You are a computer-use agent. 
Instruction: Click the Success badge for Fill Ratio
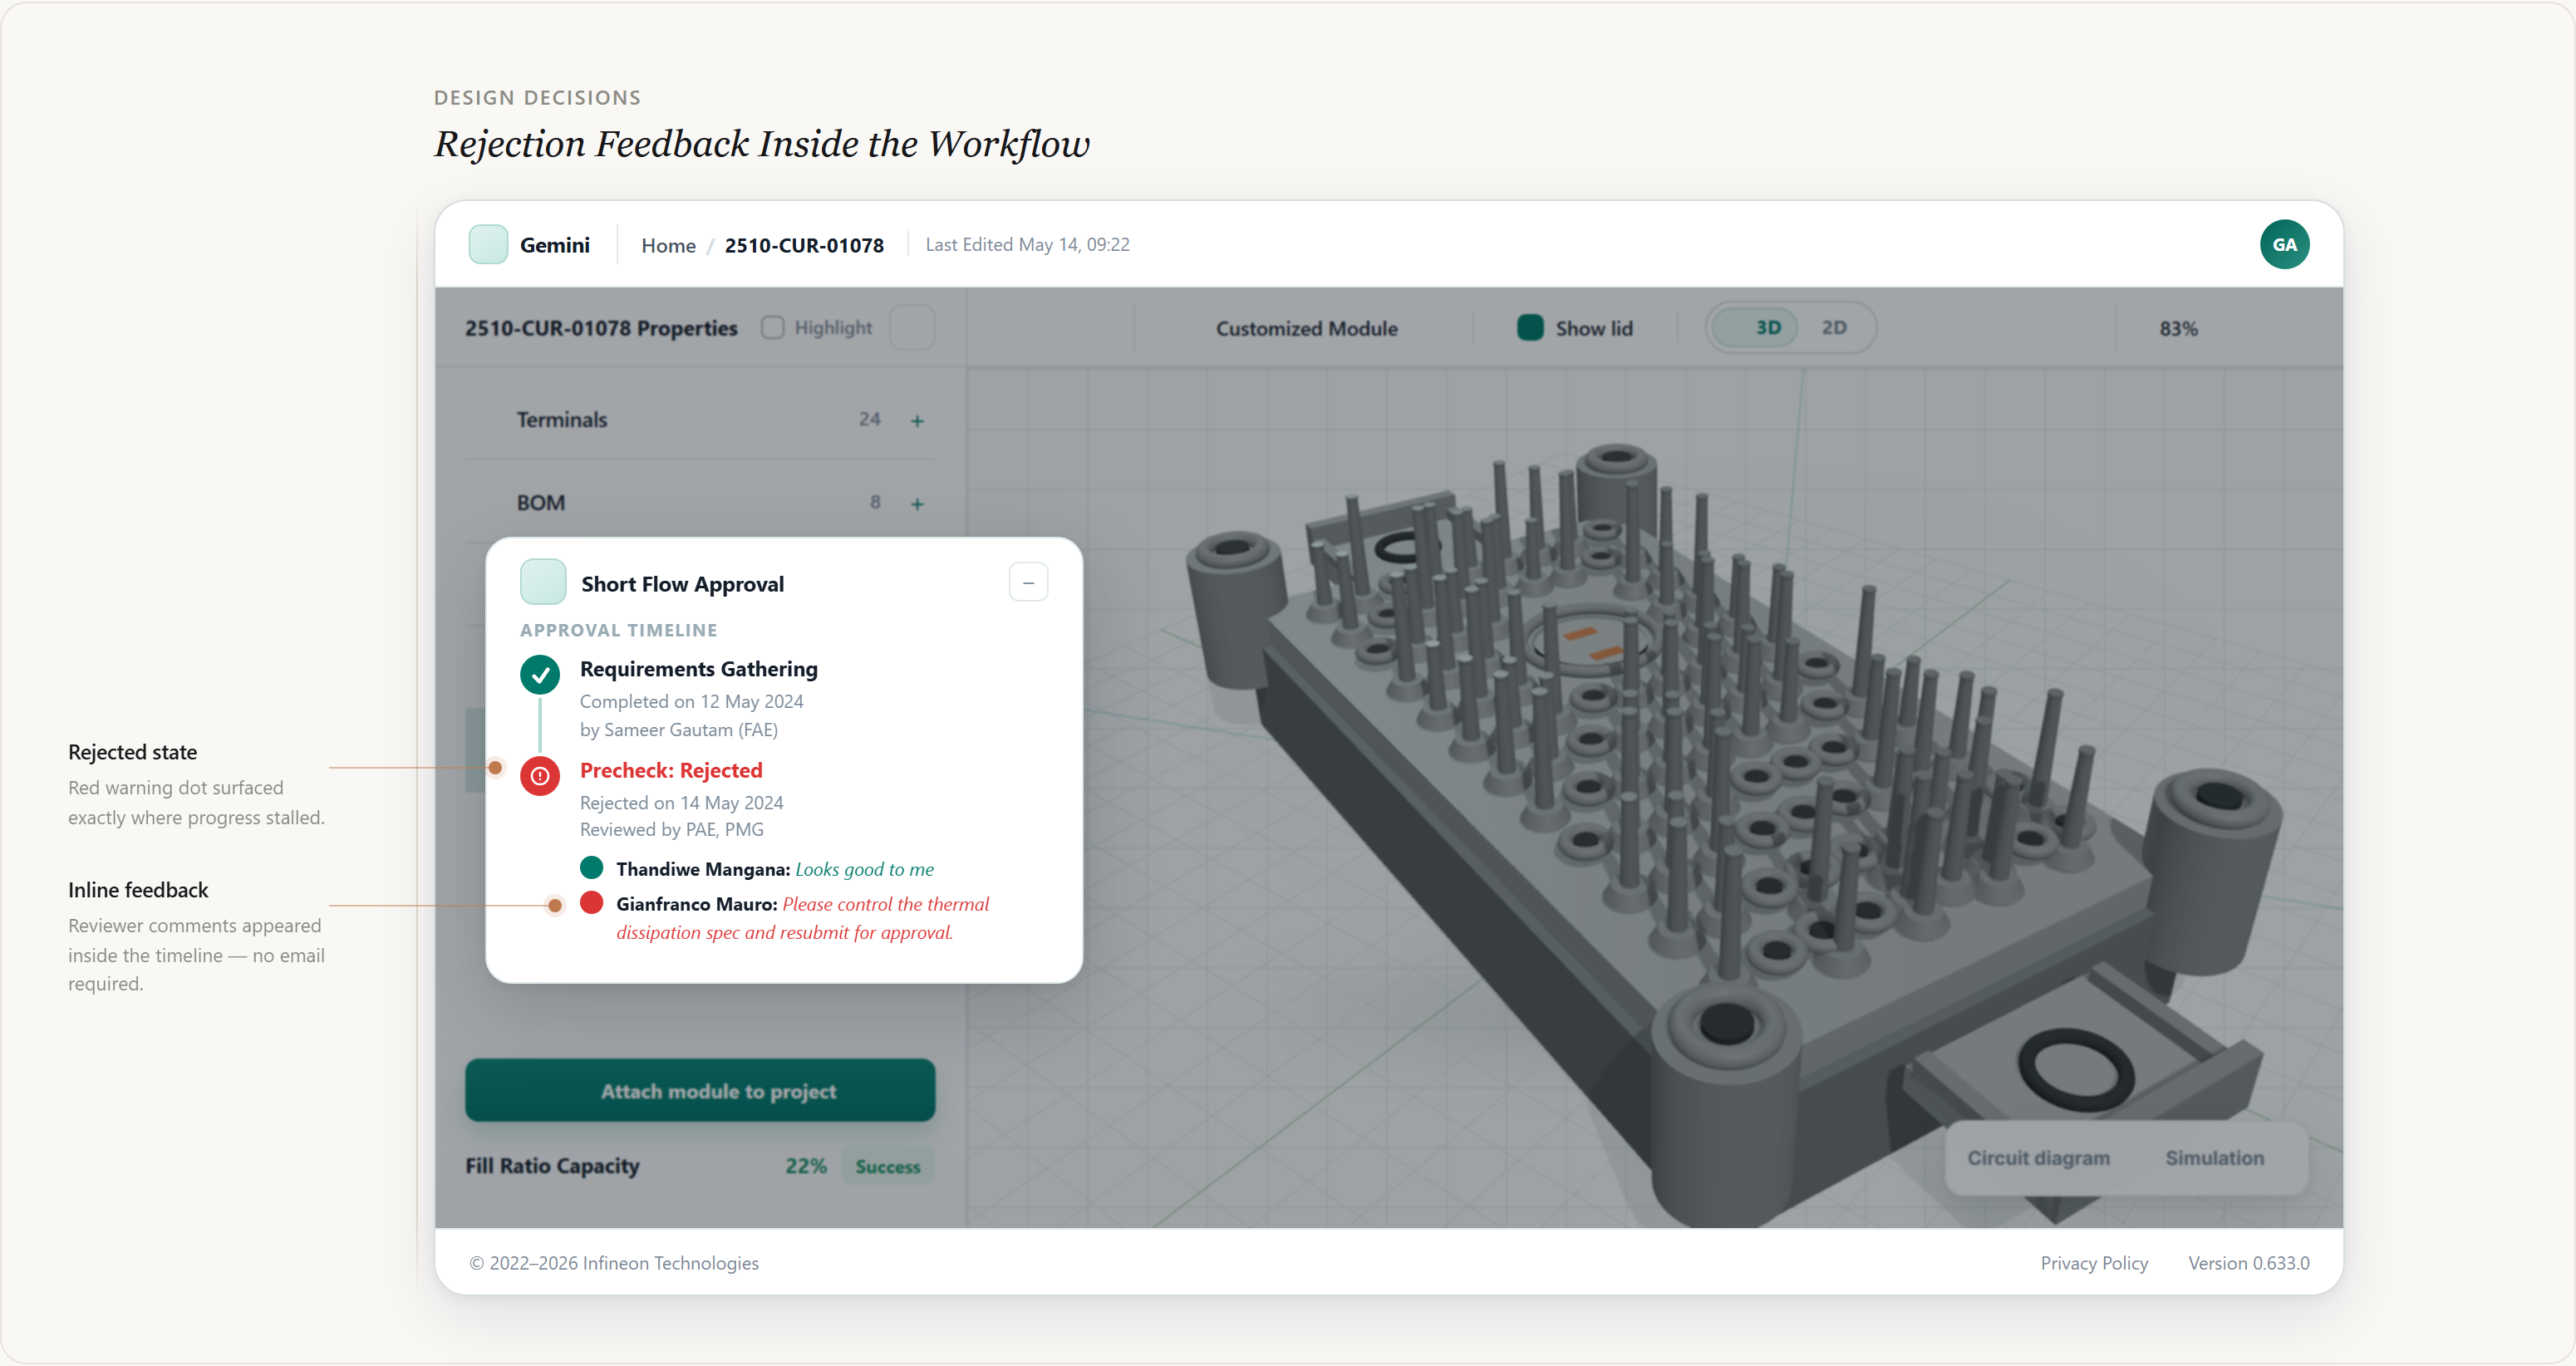coord(887,1166)
